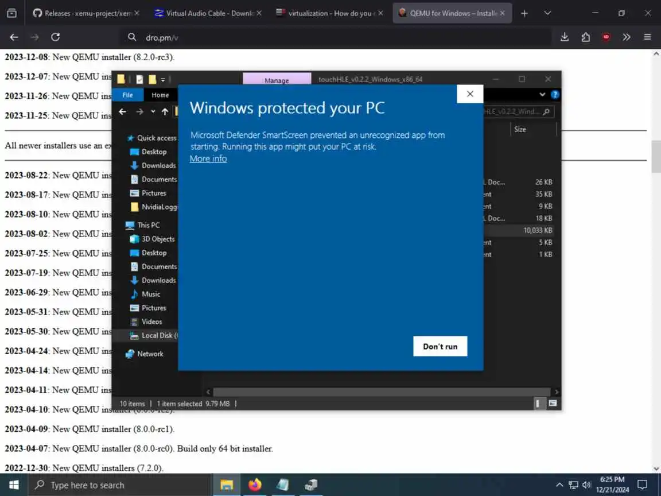Go back in the Firefox browser
Image resolution: width=661 pixels, height=496 pixels.
click(14, 37)
